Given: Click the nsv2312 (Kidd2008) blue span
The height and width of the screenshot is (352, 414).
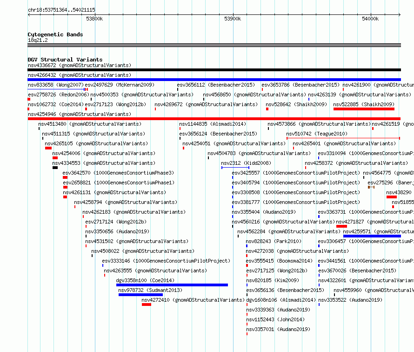Looking at the screenshot, I should (235, 168).
